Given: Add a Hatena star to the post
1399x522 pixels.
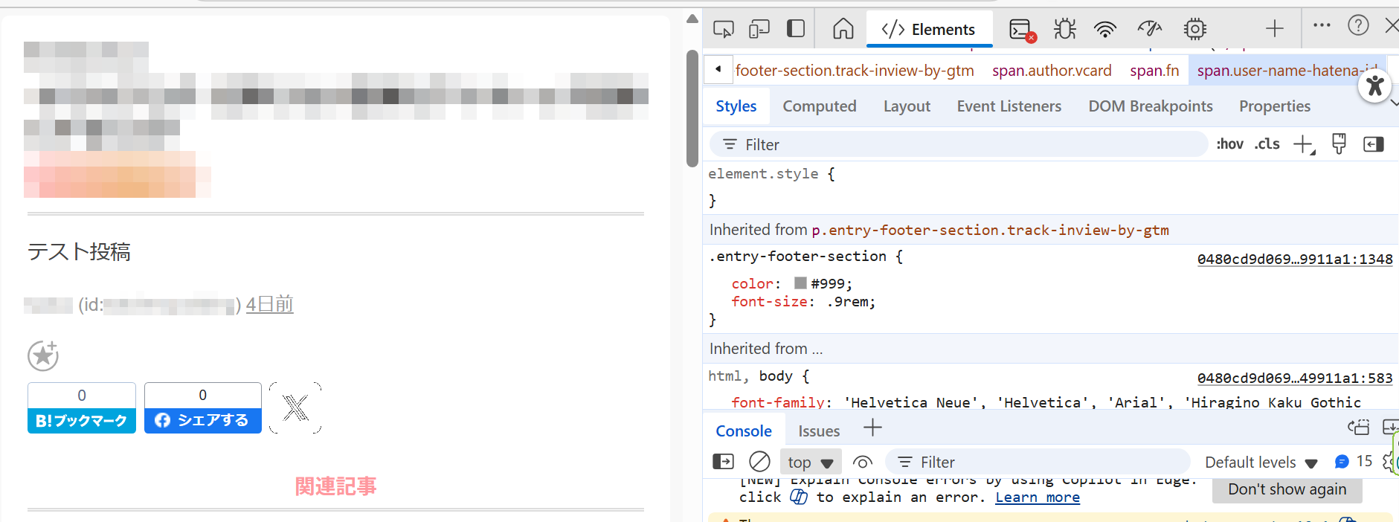Looking at the screenshot, I should (43, 355).
